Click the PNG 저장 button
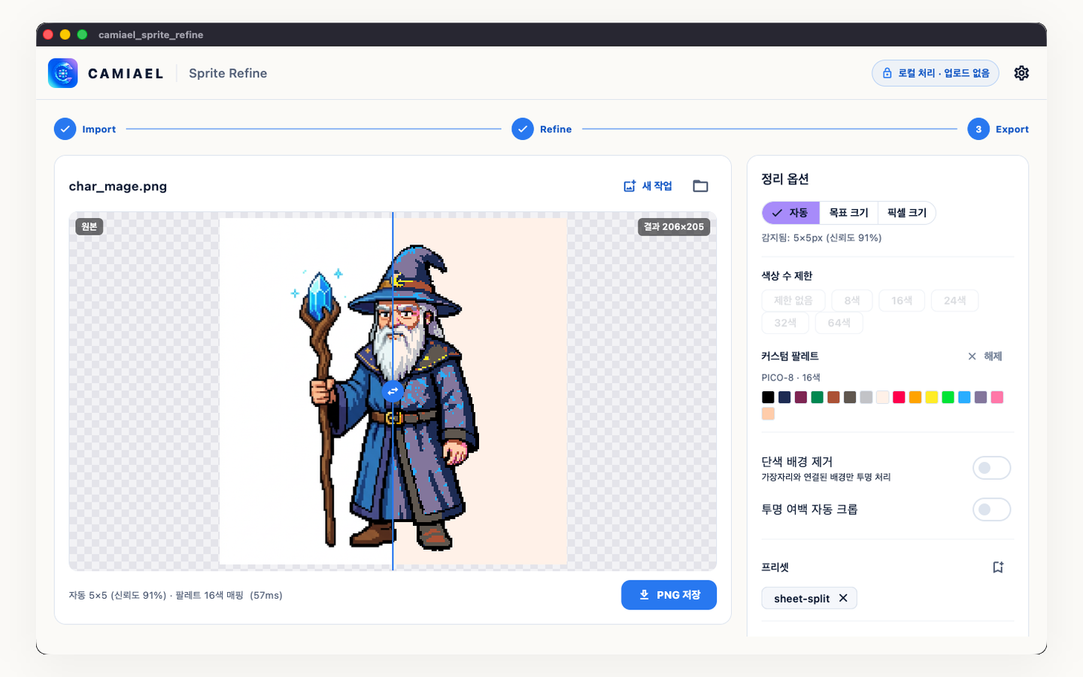Viewport: 1083px width, 677px height. point(669,595)
